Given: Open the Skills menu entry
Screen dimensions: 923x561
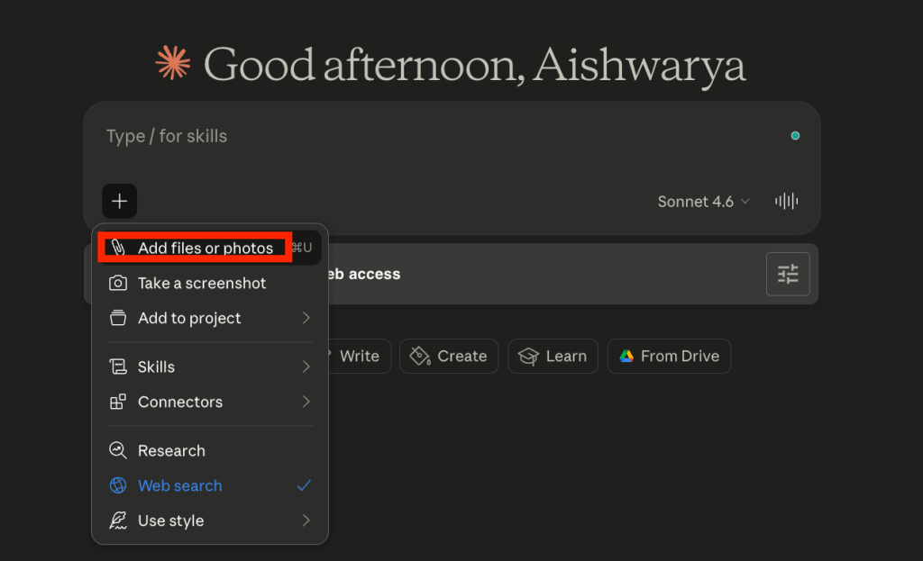Looking at the screenshot, I should click(x=210, y=366).
